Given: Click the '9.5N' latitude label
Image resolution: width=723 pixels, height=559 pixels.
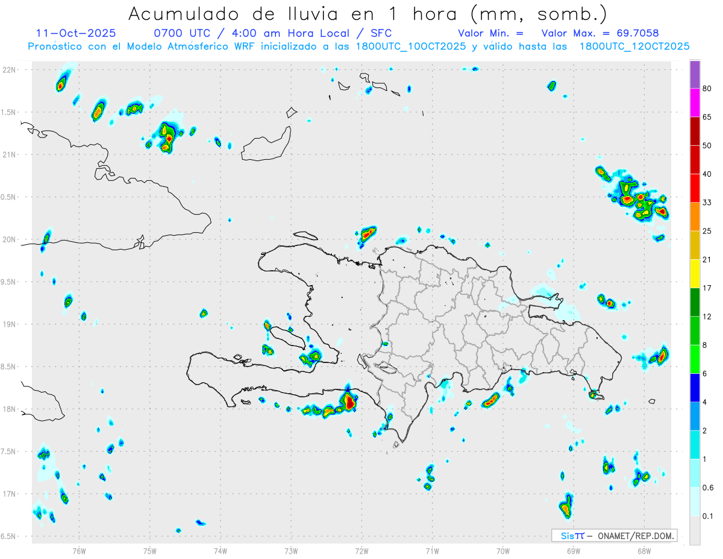Looking at the screenshot, I should [9, 282].
